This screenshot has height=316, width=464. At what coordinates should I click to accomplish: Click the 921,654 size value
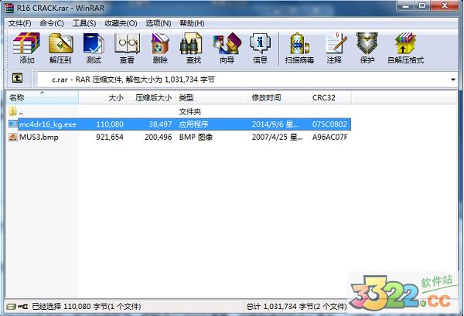[x=110, y=138]
